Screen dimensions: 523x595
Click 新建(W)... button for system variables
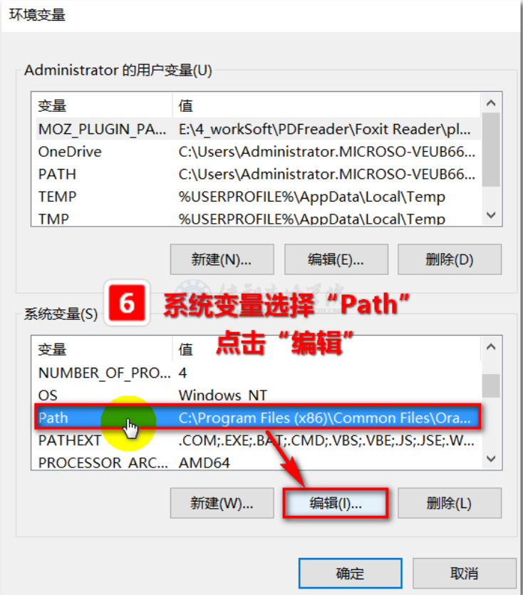click(x=222, y=503)
